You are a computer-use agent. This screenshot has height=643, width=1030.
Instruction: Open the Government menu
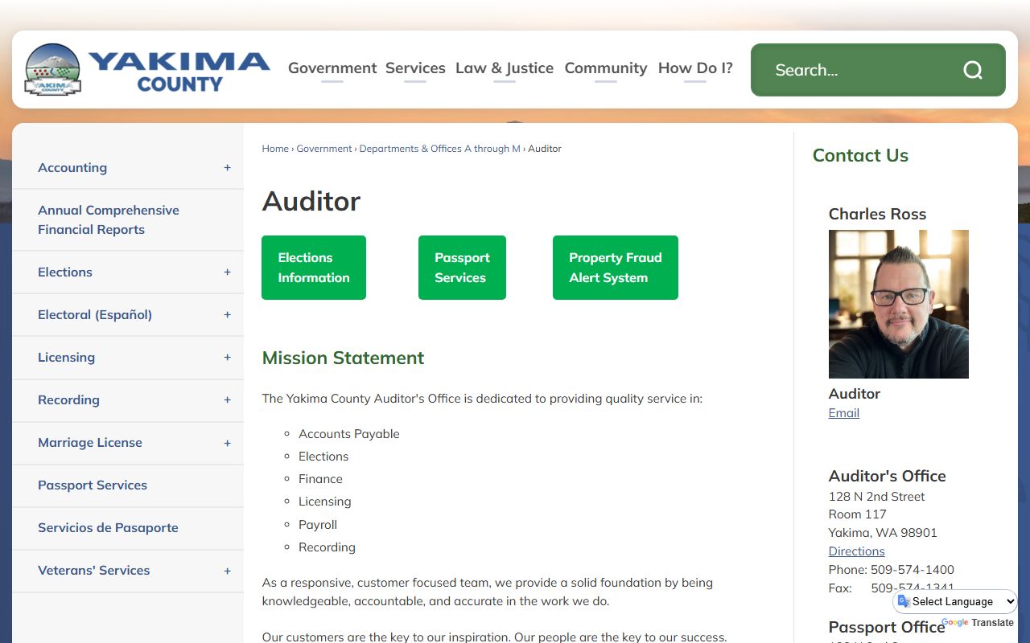(332, 68)
